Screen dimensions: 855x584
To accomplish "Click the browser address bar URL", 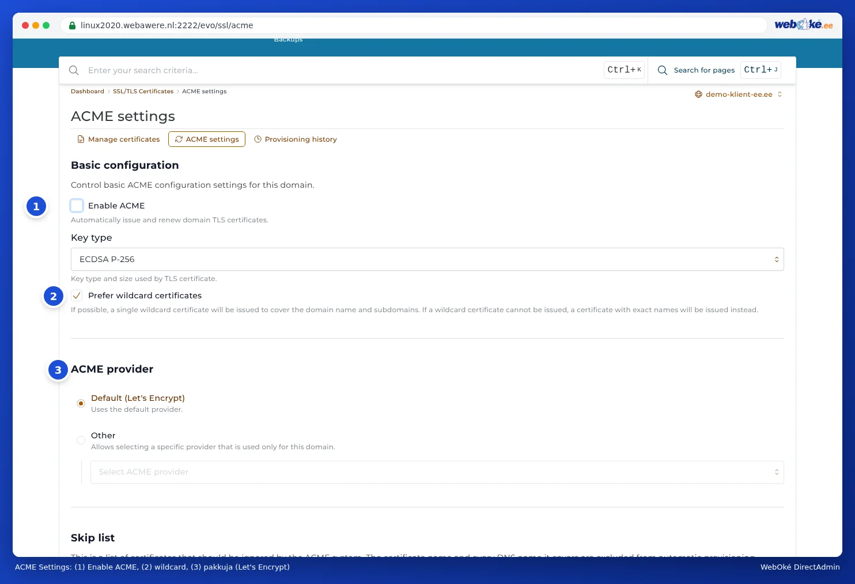I will point(167,25).
